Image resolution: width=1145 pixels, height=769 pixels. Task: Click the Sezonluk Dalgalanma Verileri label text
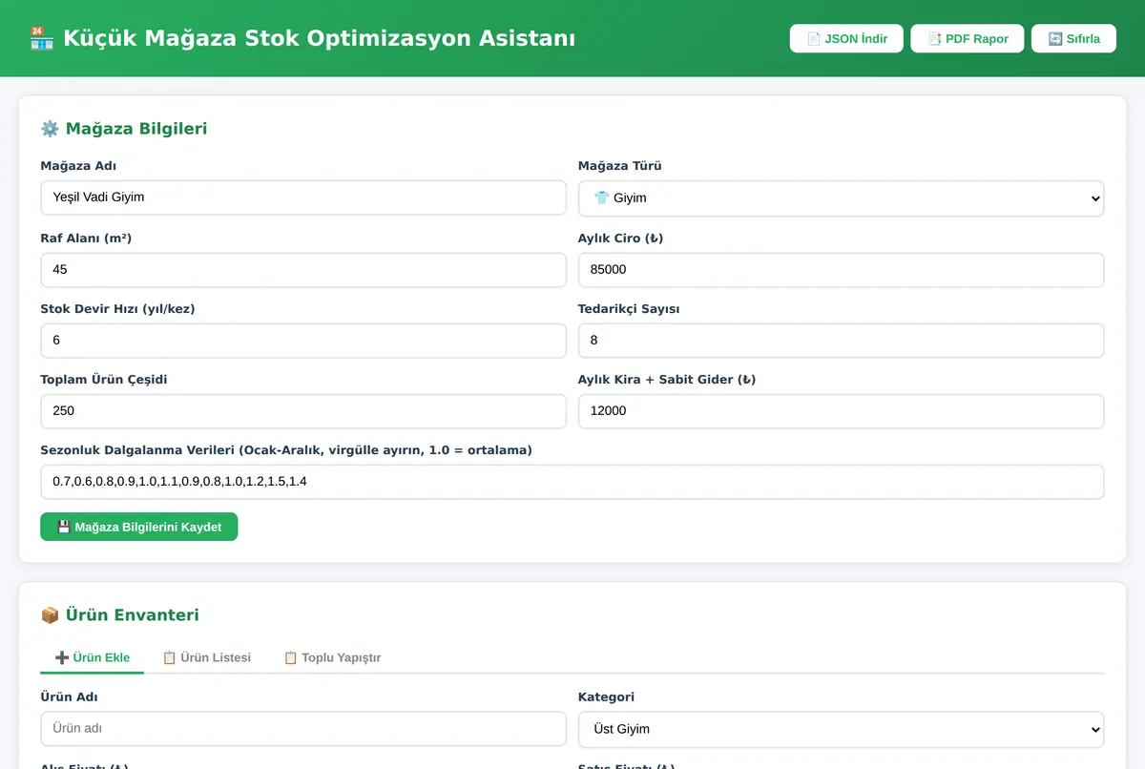[286, 449]
